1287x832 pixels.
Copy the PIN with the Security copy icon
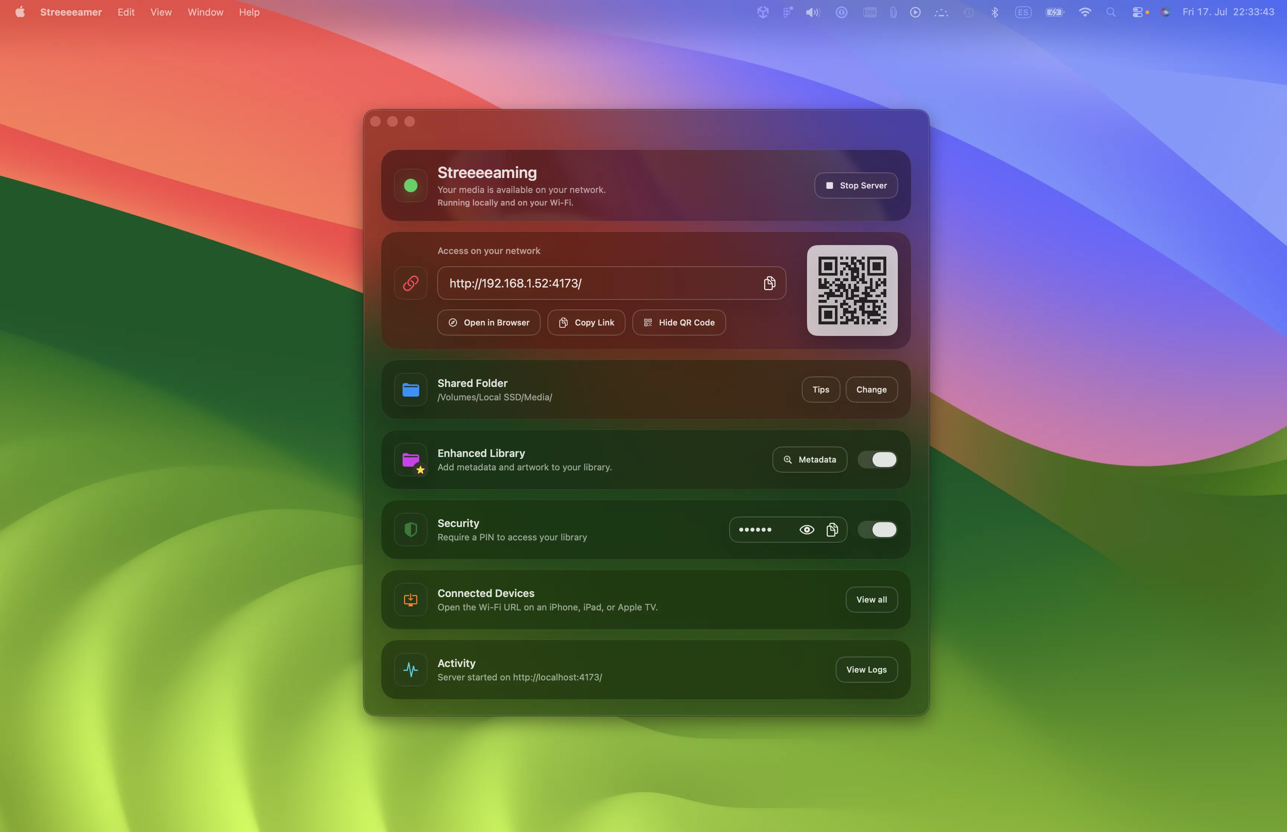[x=832, y=530]
